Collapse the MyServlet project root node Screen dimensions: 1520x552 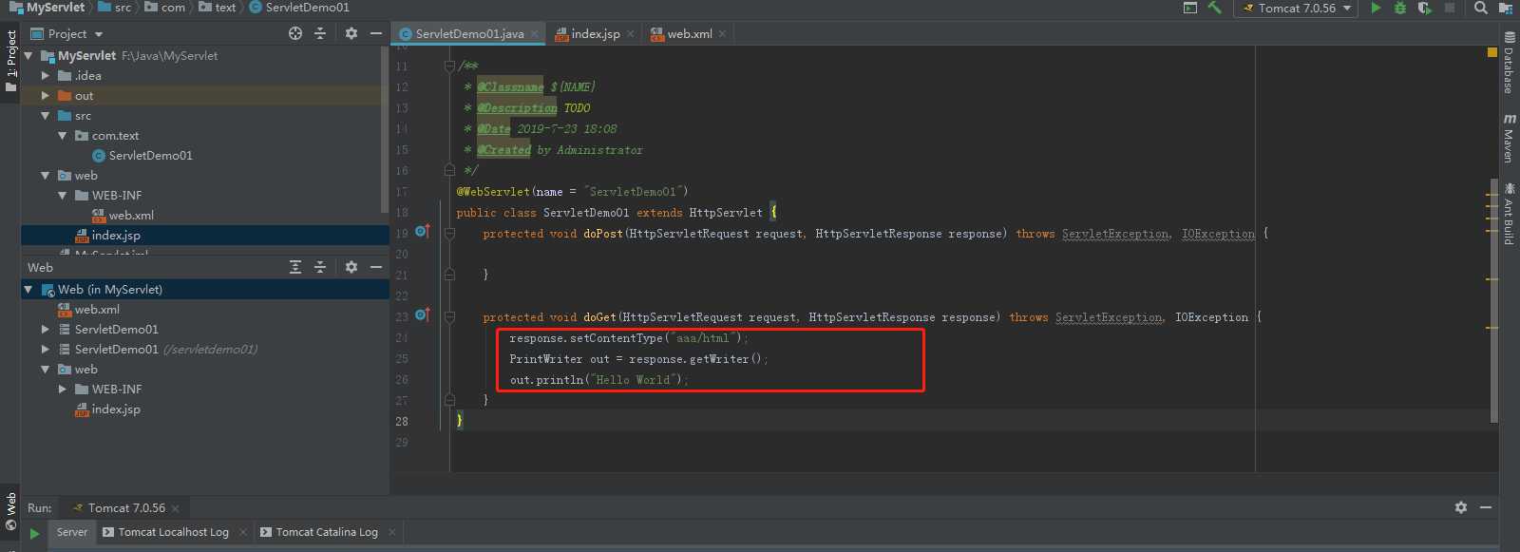point(28,56)
